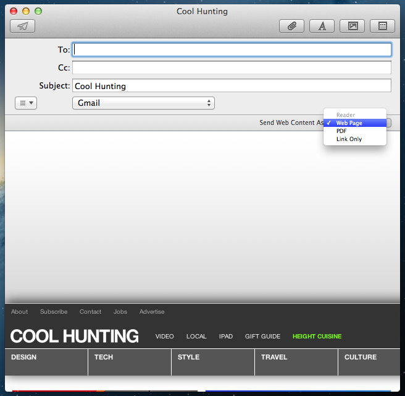Select the DESIGN category tab
Viewport: 405px width, 396px height.
46,362
